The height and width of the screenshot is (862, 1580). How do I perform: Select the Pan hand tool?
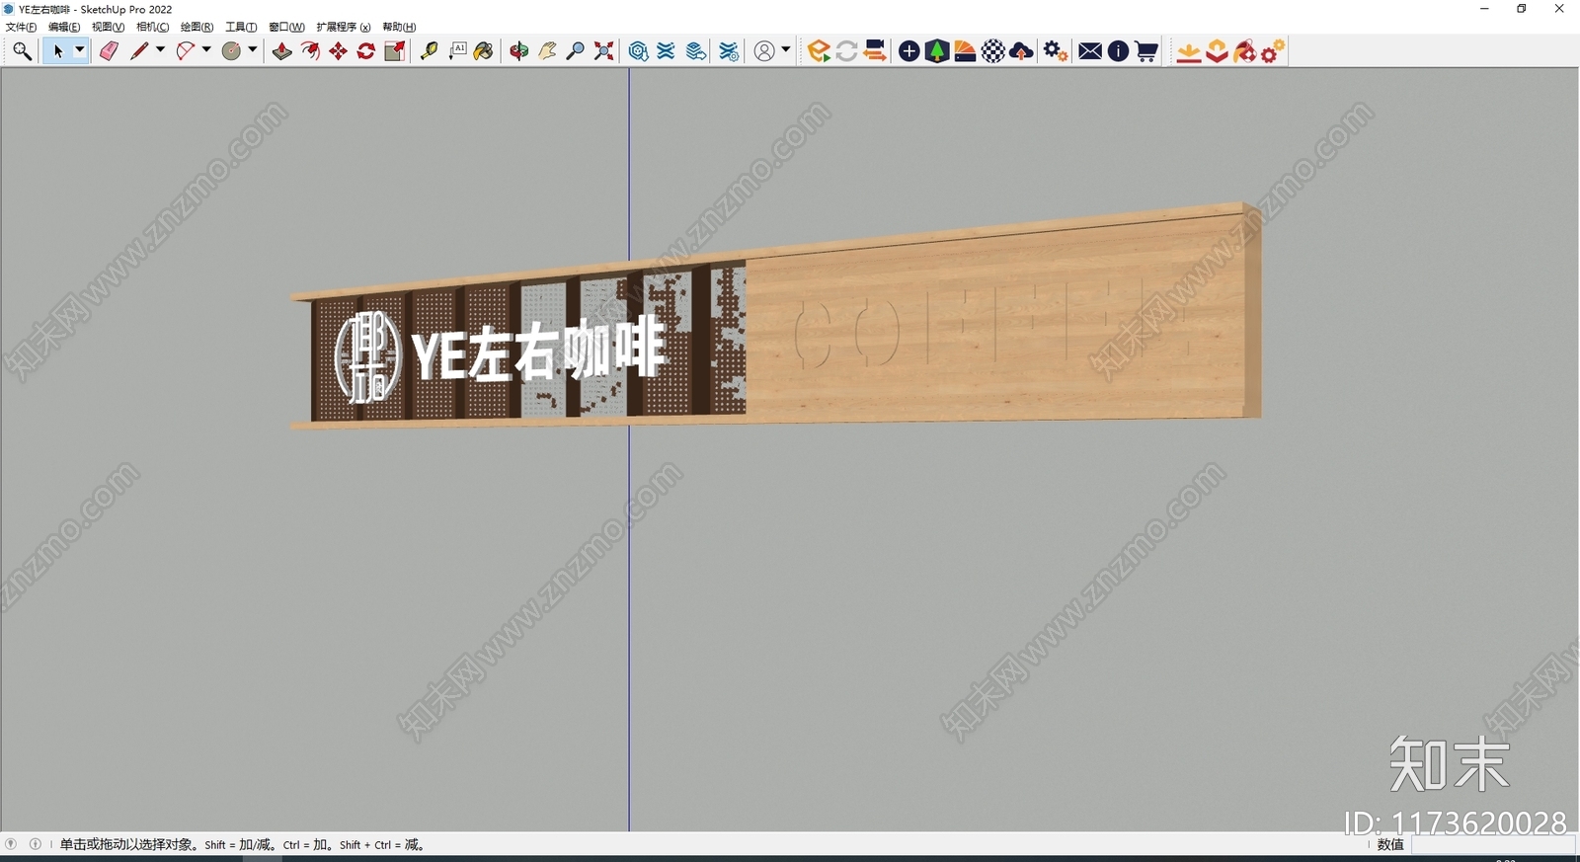coord(547,51)
